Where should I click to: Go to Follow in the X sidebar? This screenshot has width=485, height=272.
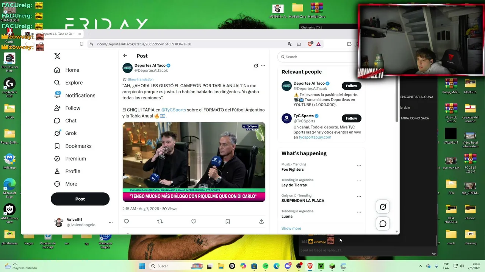point(67,108)
